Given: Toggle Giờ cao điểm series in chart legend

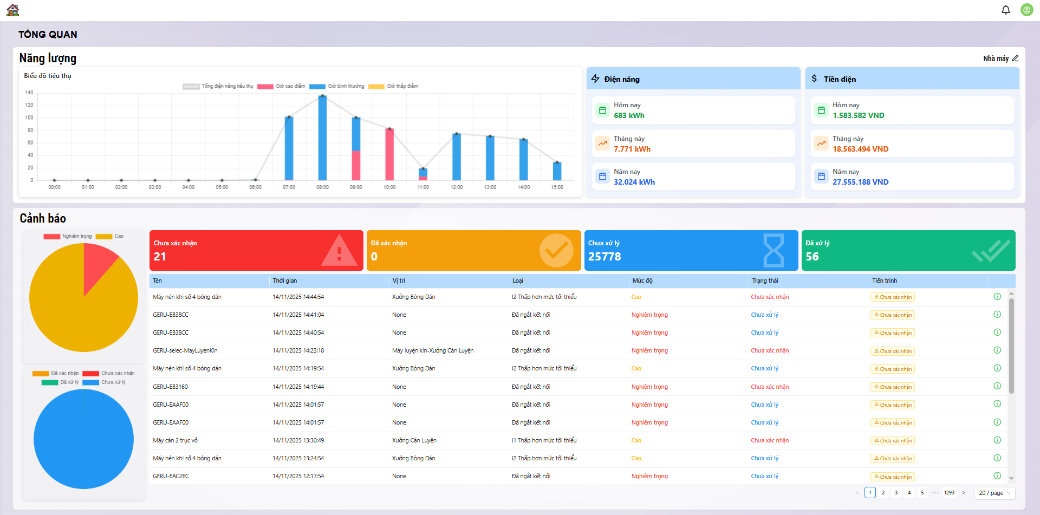Looking at the screenshot, I should coord(282,86).
